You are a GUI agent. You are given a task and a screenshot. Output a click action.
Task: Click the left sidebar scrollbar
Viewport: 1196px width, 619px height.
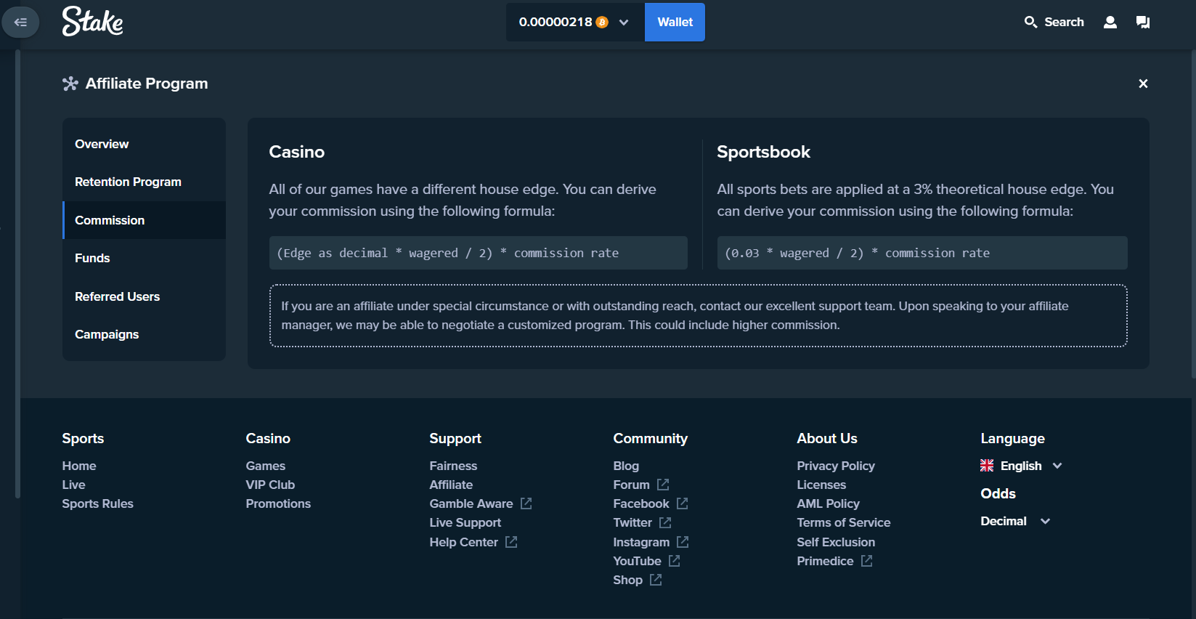(x=17, y=275)
